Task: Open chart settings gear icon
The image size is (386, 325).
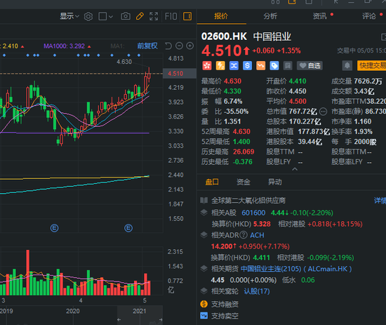Action: (88, 17)
